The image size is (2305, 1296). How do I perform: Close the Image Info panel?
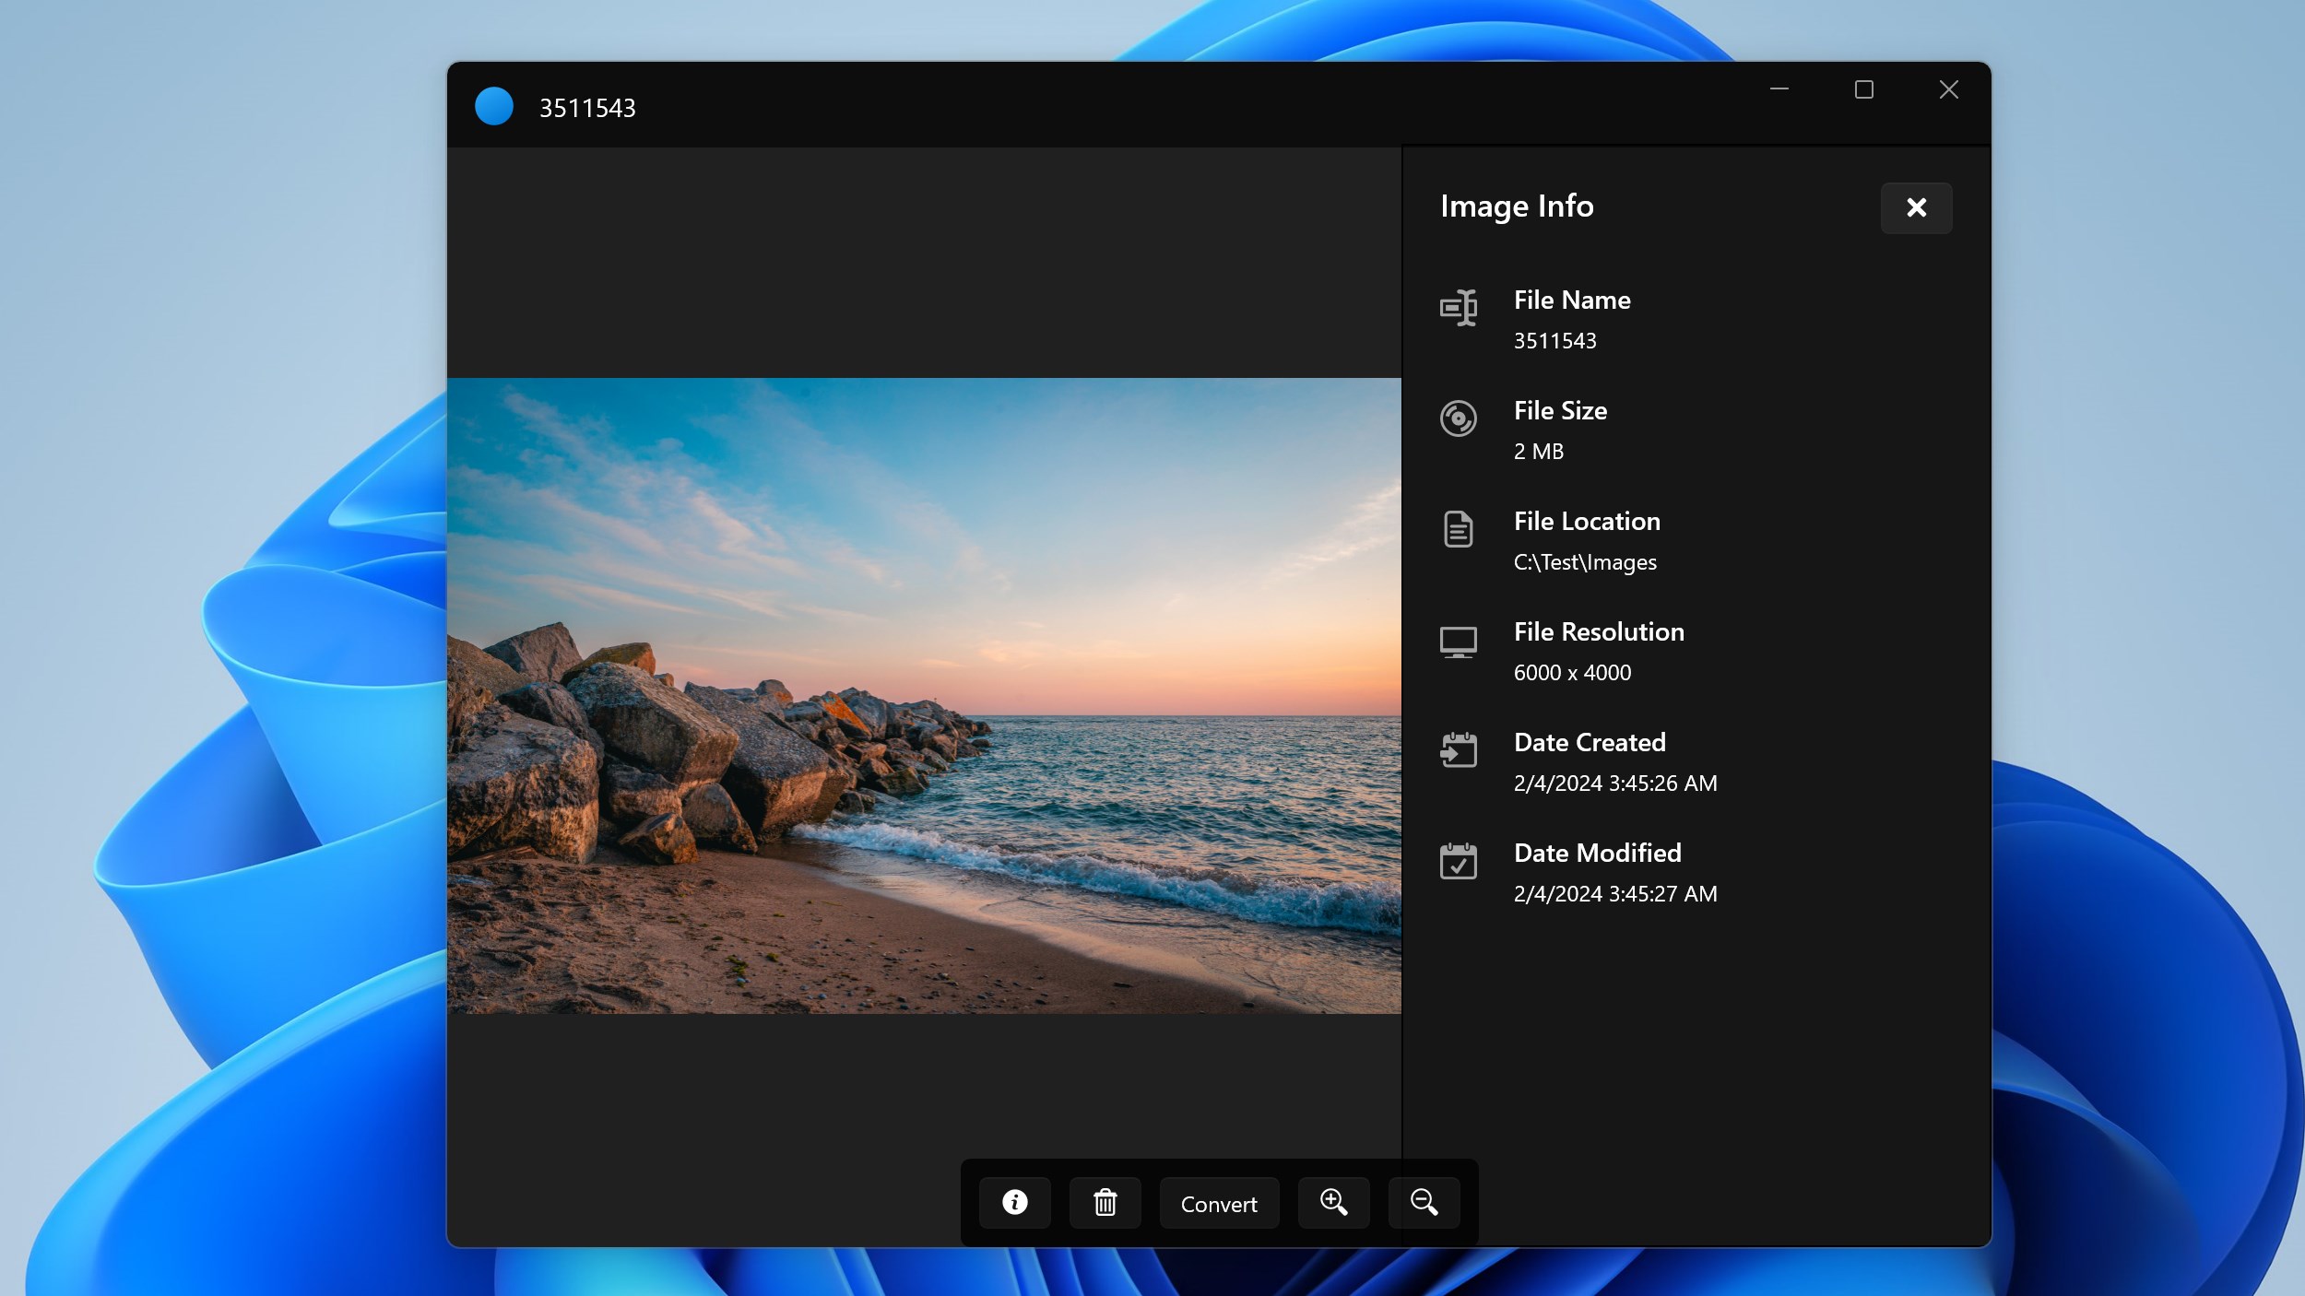[x=1916, y=208]
